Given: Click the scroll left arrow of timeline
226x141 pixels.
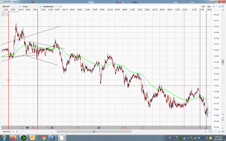Looking at the screenshot, I should point(17,132).
